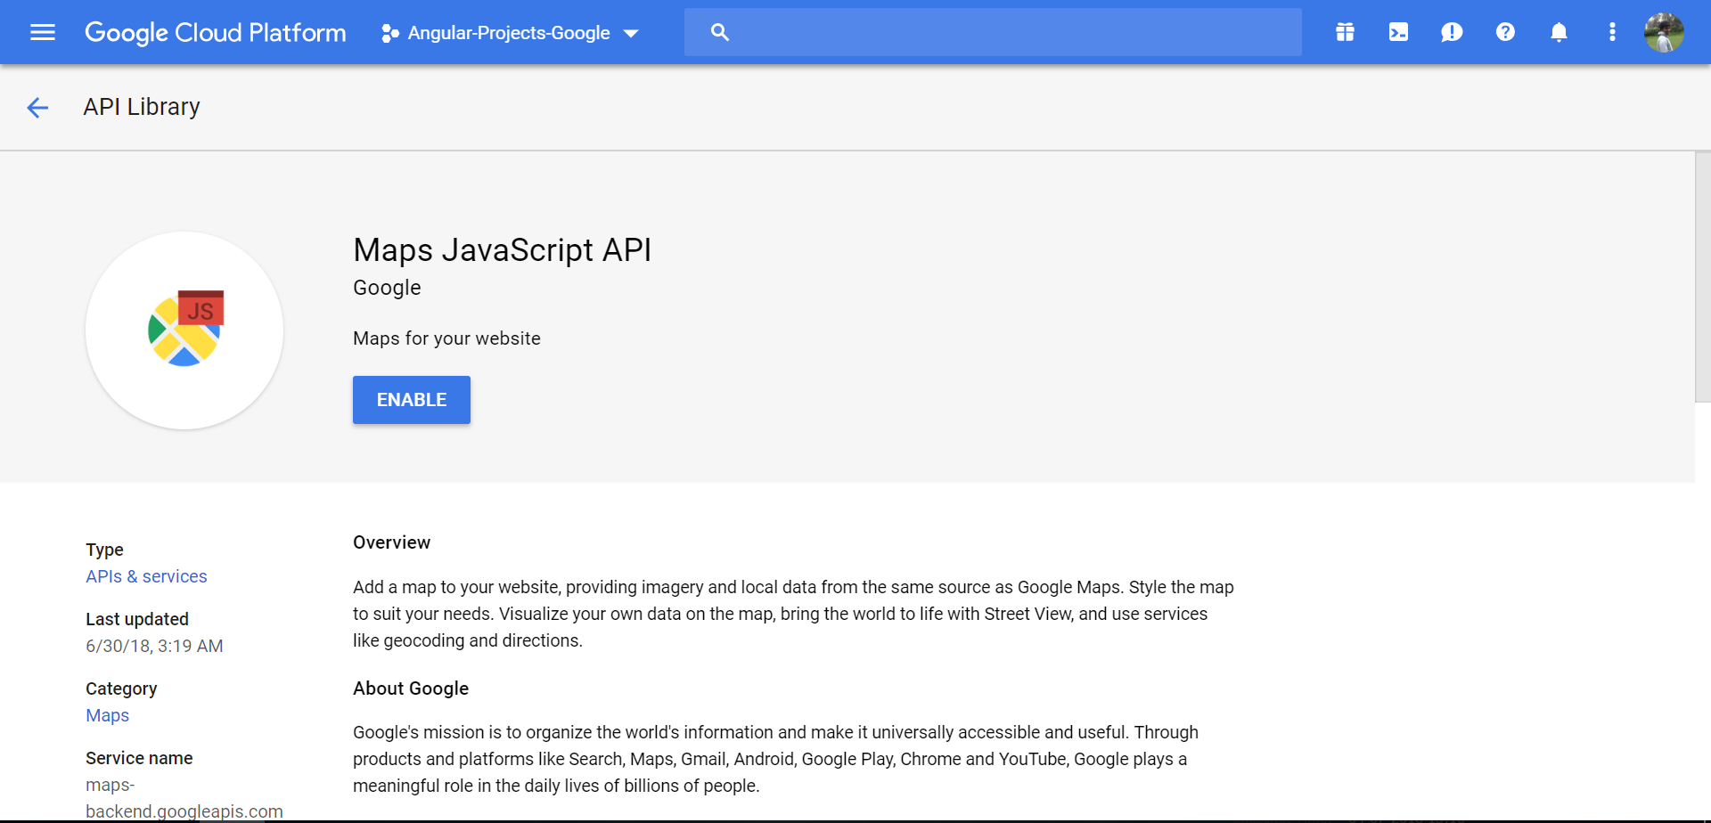The image size is (1711, 823).
Task: Enable the Maps JavaScript API
Action: click(411, 400)
